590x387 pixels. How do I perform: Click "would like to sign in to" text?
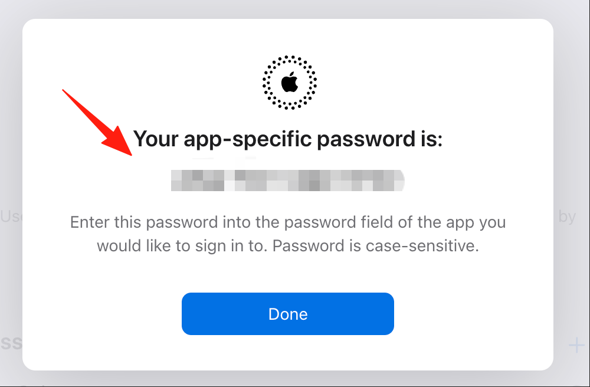pyautogui.click(x=182, y=245)
